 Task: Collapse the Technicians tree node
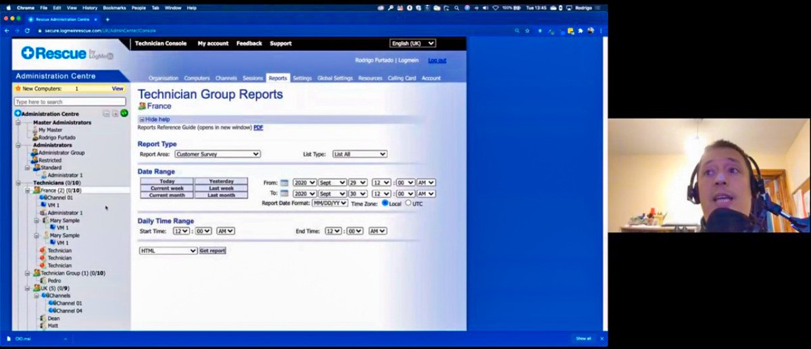point(18,183)
